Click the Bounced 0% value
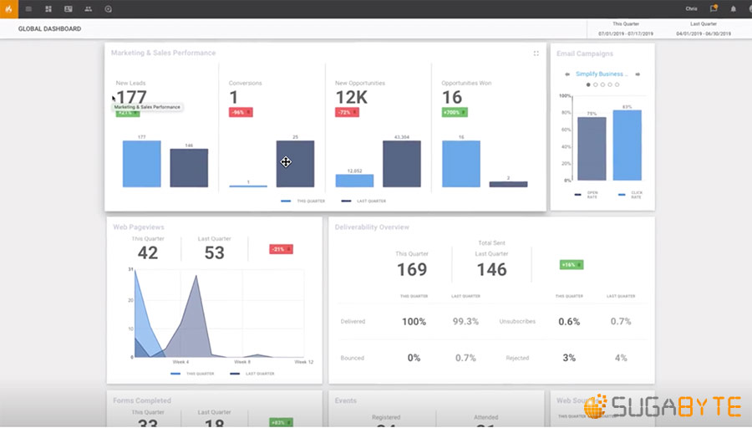The image size is (752, 428). click(414, 358)
